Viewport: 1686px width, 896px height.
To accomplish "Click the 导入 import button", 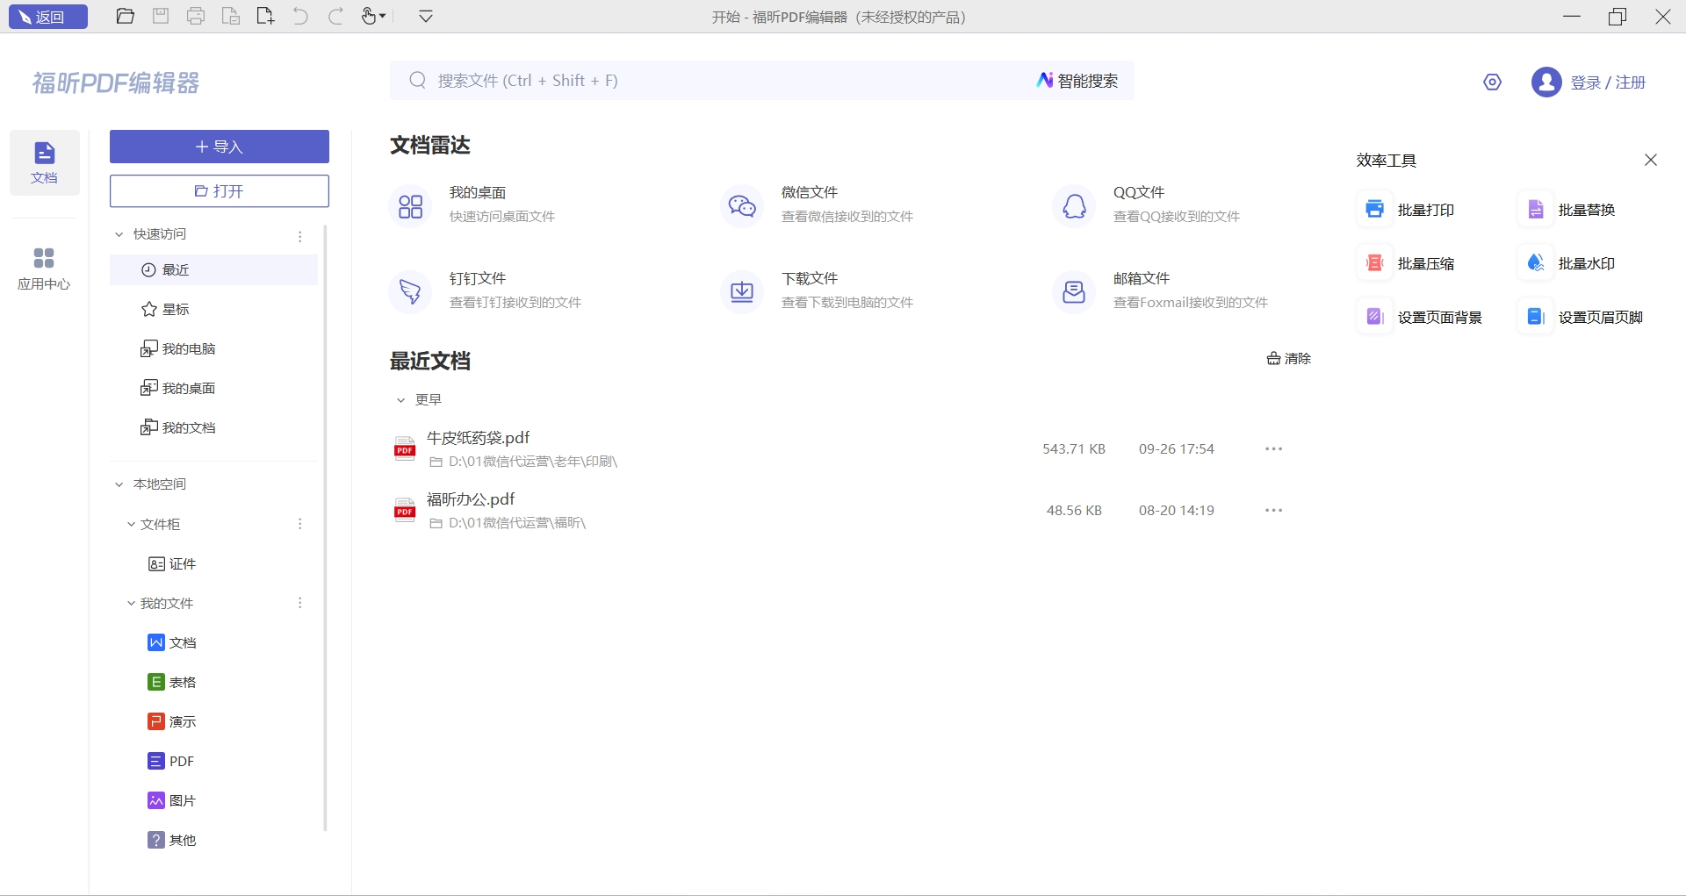I will (x=220, y=147).
